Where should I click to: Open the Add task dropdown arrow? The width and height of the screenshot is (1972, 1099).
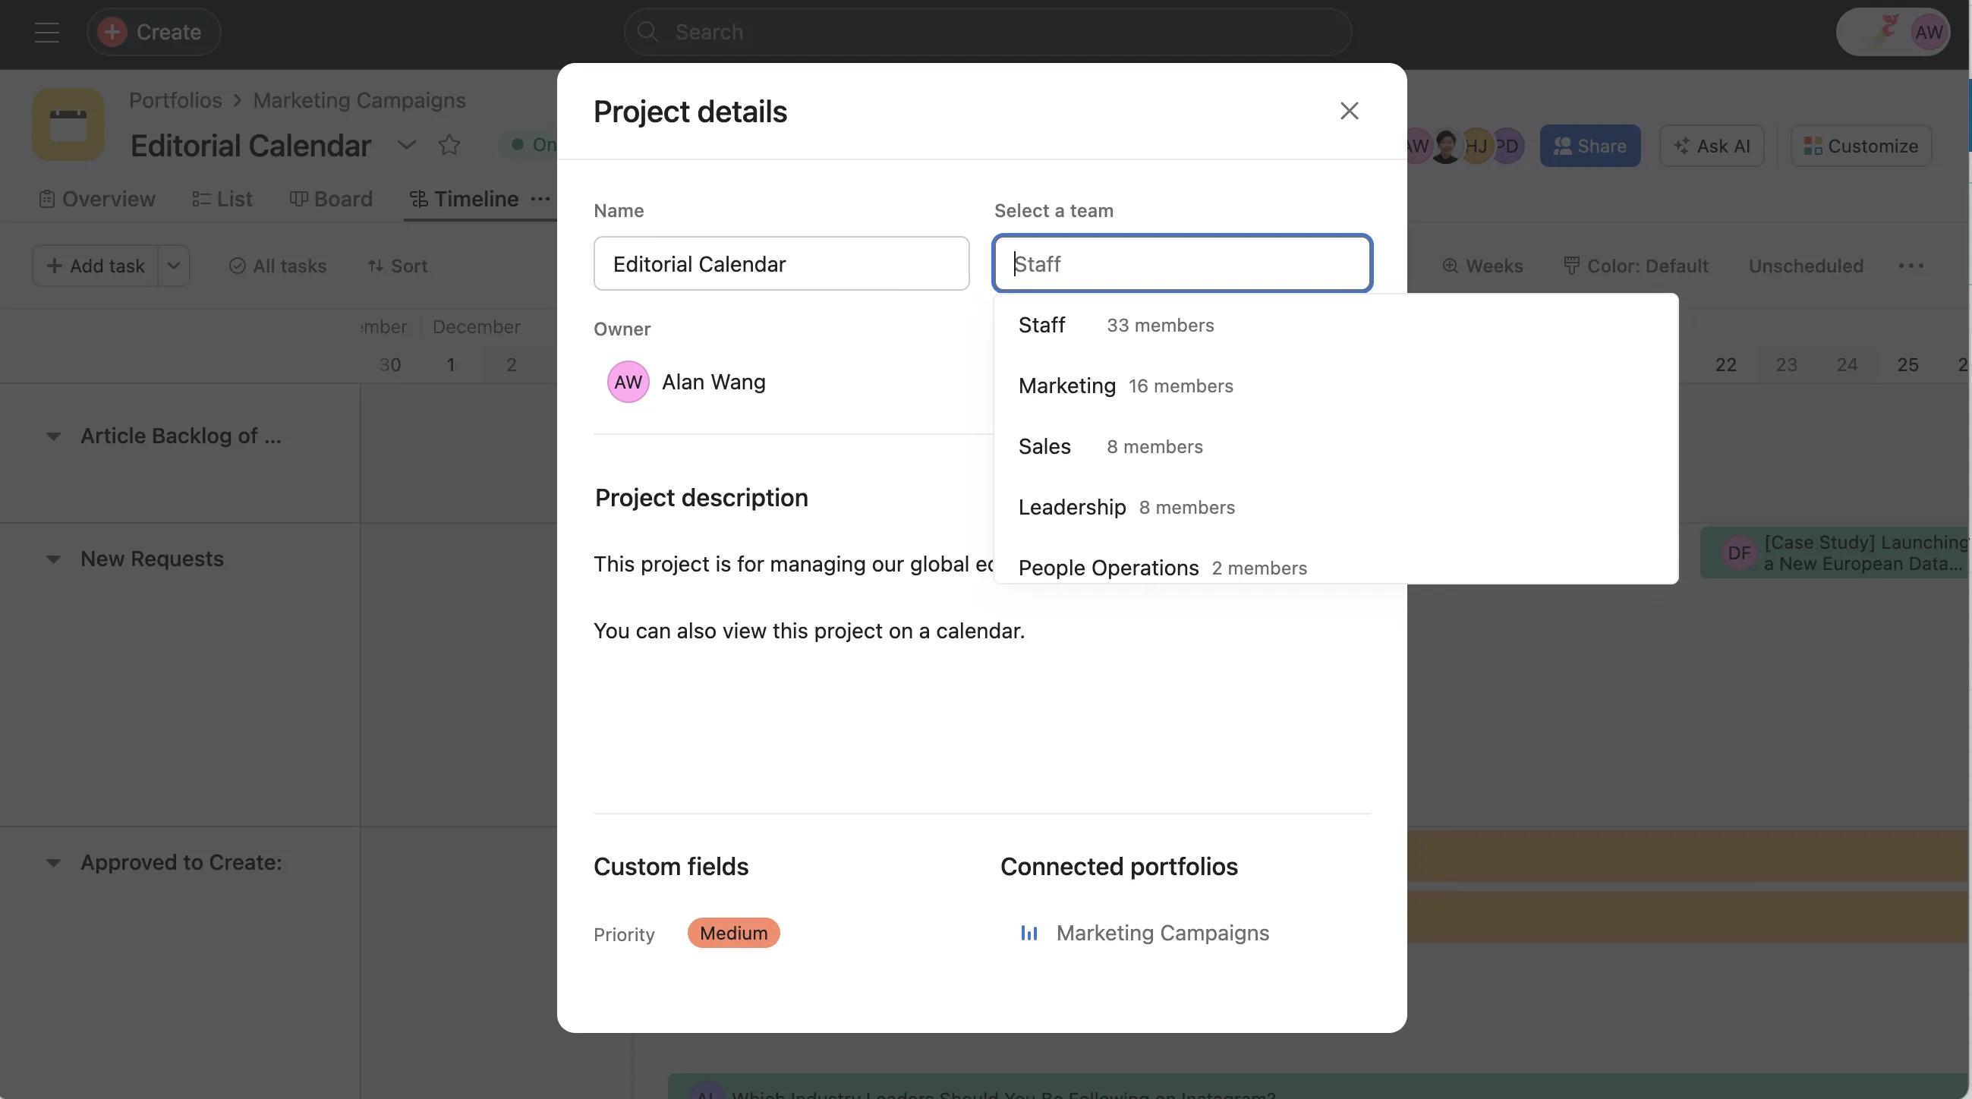[173, 266]
